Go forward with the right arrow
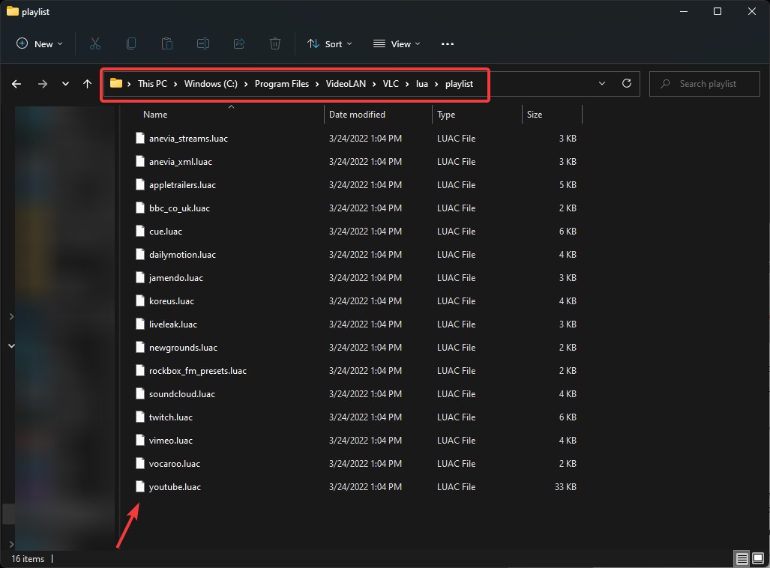The image size is (770, 568). pyautogui.click(x=43, y=84)
